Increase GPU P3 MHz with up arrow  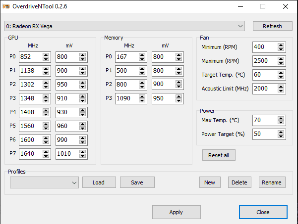click(46, 96)
